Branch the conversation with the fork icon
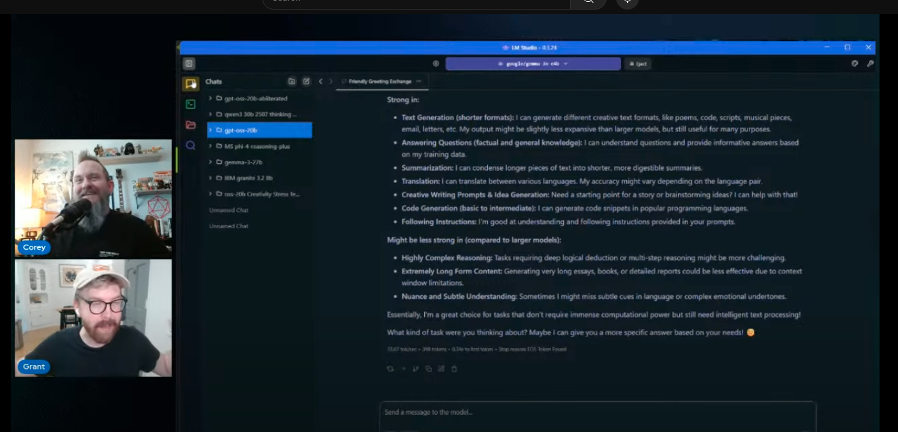This screenshot has height=432, width=898. [416, 369]
